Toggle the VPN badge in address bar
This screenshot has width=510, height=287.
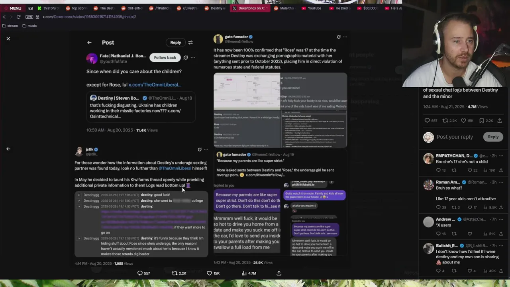[29, 17]
